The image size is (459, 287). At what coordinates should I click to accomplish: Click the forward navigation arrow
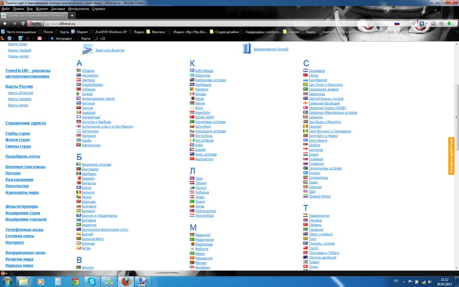tap(14, 24)
